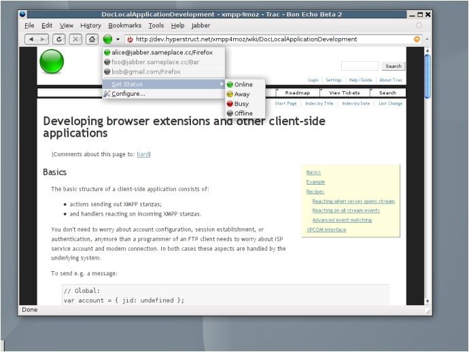Open the Login link

(x=313, y=80)
